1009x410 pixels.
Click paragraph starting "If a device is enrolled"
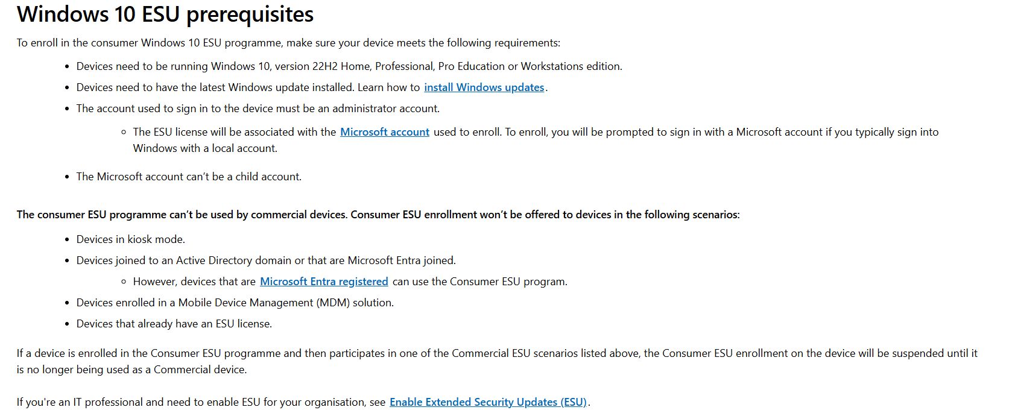[x=496, y=353]
